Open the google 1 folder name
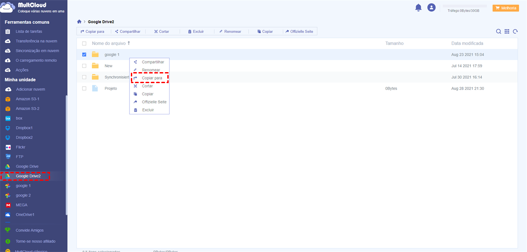The image size is (527, 252). (112, 55)
